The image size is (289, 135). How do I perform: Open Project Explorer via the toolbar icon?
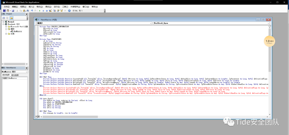coord(55,11)
